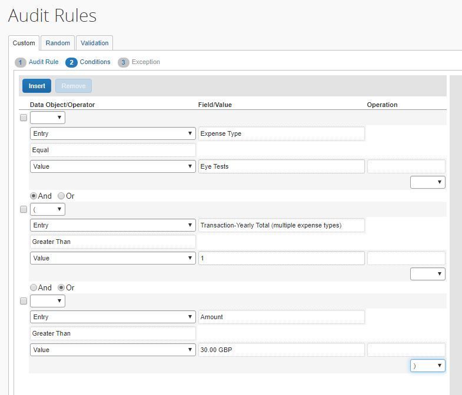Open step 2 Conditions
Screen dimensions: 462x395
pyautogui.click(x=88, y=62)
